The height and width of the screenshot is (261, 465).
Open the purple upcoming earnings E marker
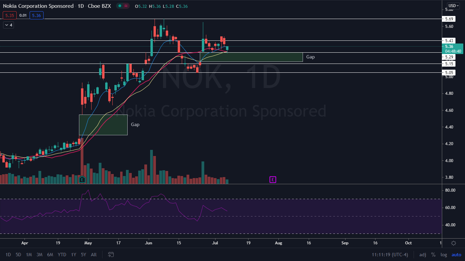pos(273,179)
